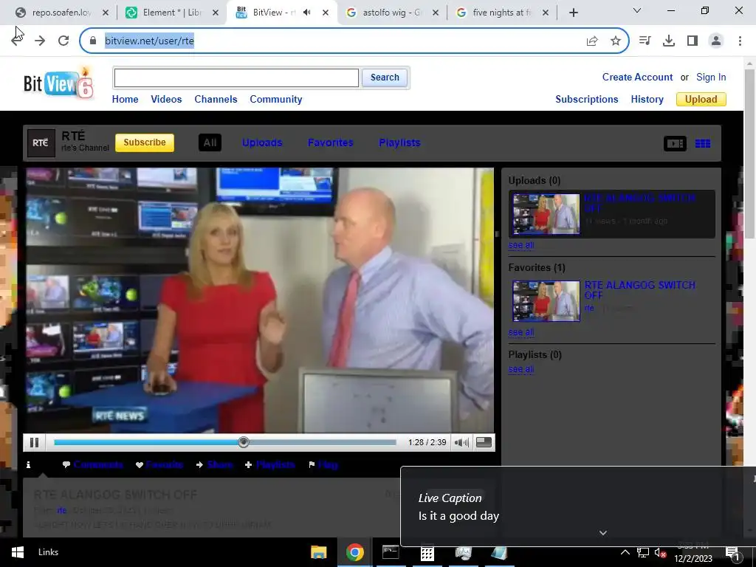Click the Search button
The height and width of the screenshot is (567, 756).
(x=385, y=78)
